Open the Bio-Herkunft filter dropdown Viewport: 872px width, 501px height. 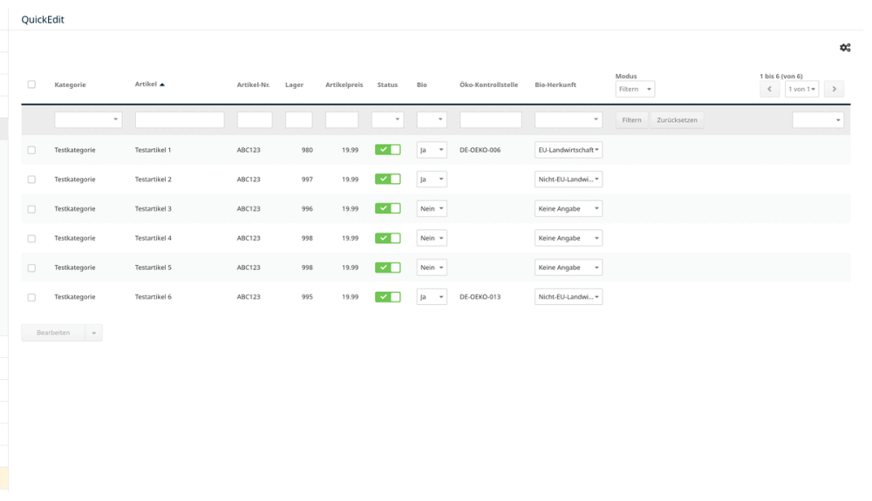coord(569,119)
